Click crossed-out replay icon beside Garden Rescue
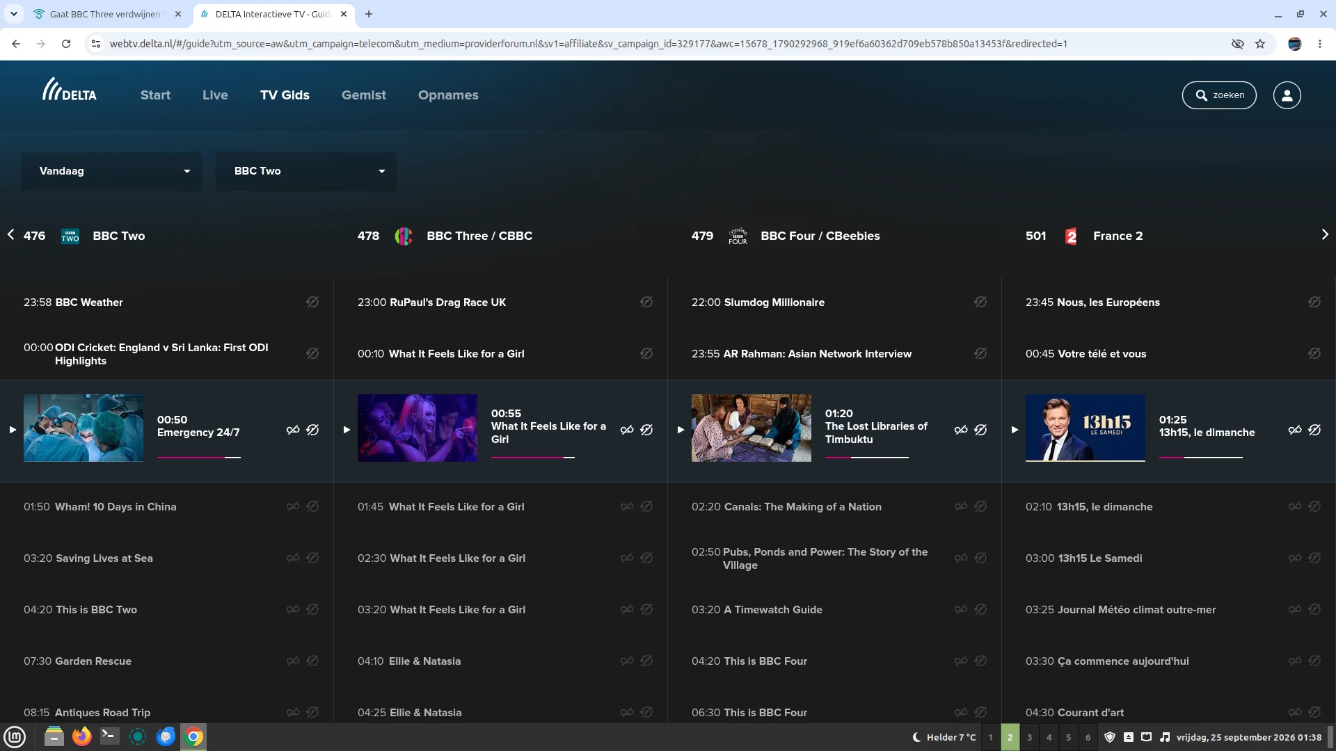 tap(312, 661)
